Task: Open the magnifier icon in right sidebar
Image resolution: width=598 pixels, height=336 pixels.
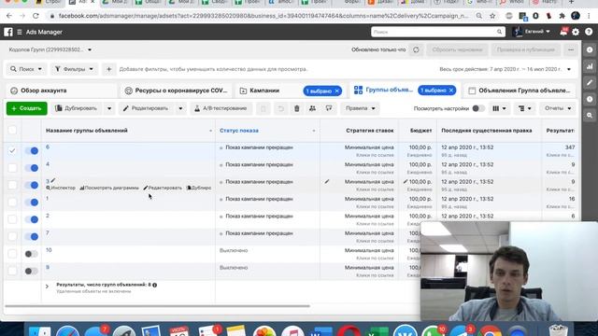Action: tap(590, 115)
